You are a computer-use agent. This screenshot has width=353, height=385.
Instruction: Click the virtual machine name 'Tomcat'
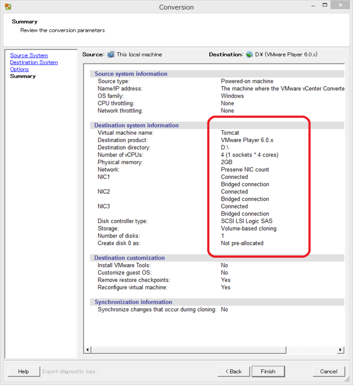click(230, 133)
